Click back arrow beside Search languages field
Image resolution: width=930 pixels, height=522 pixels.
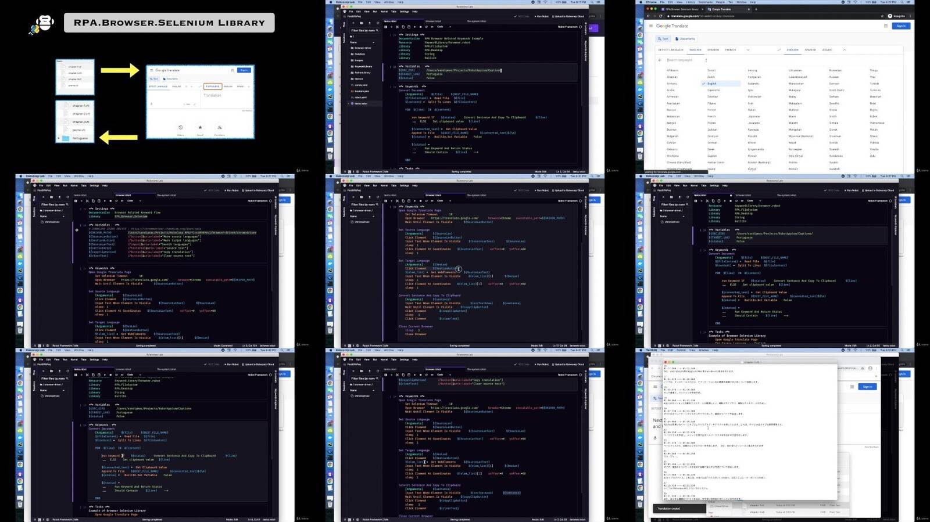tap(660, 60)
